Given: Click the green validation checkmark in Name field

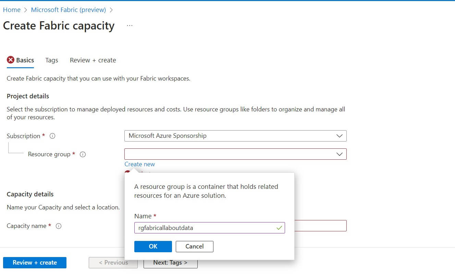Looking at the screenshot, I should click(x=280, y=228).
